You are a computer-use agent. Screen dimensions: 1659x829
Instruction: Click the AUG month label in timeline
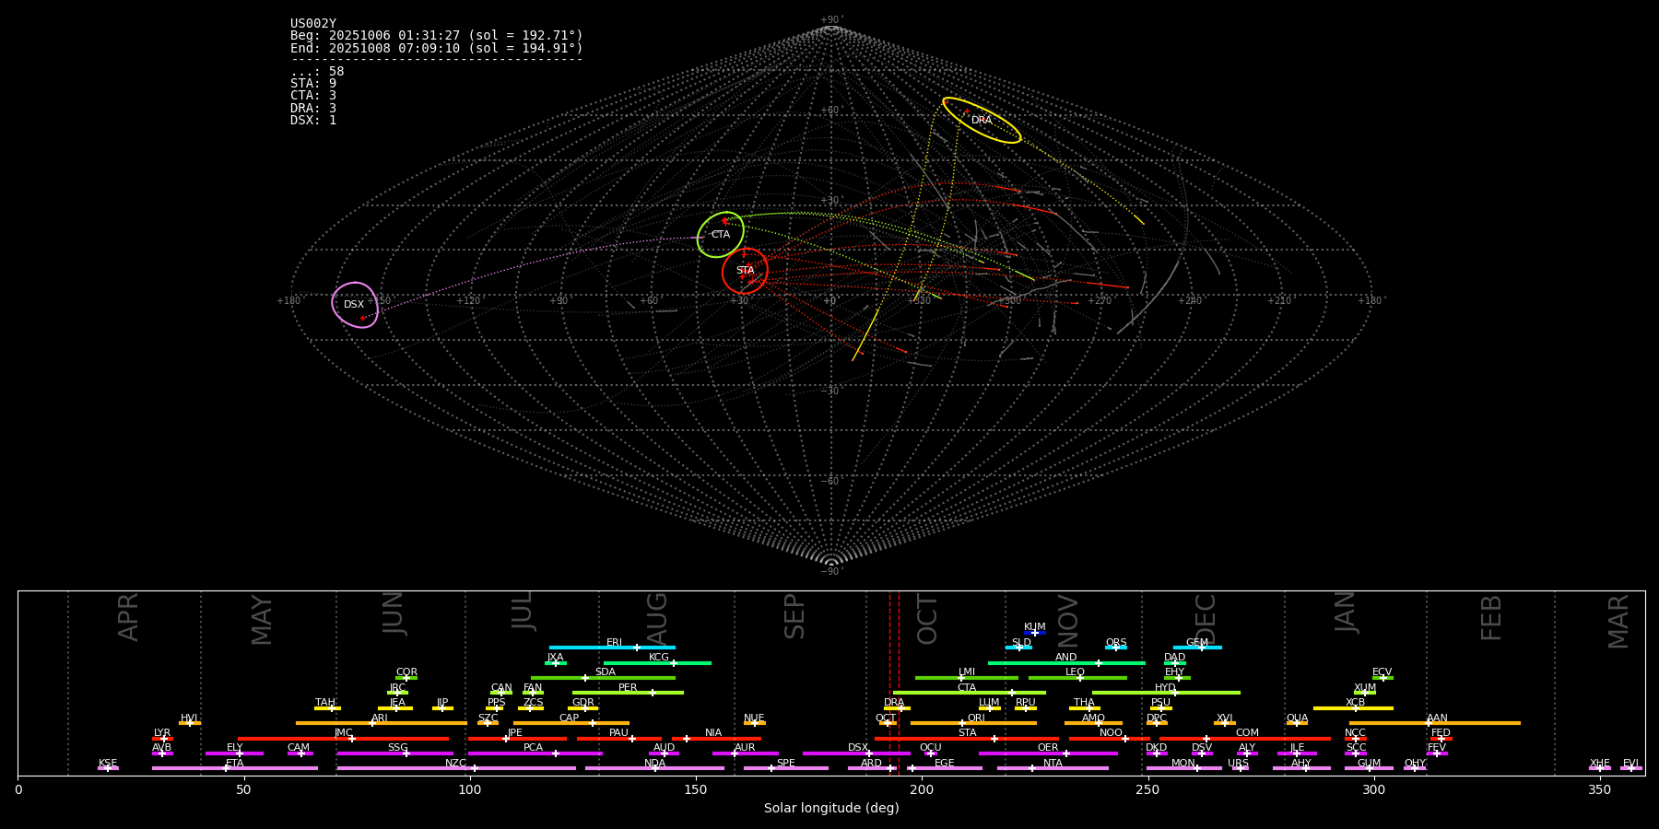coord(657,617)
